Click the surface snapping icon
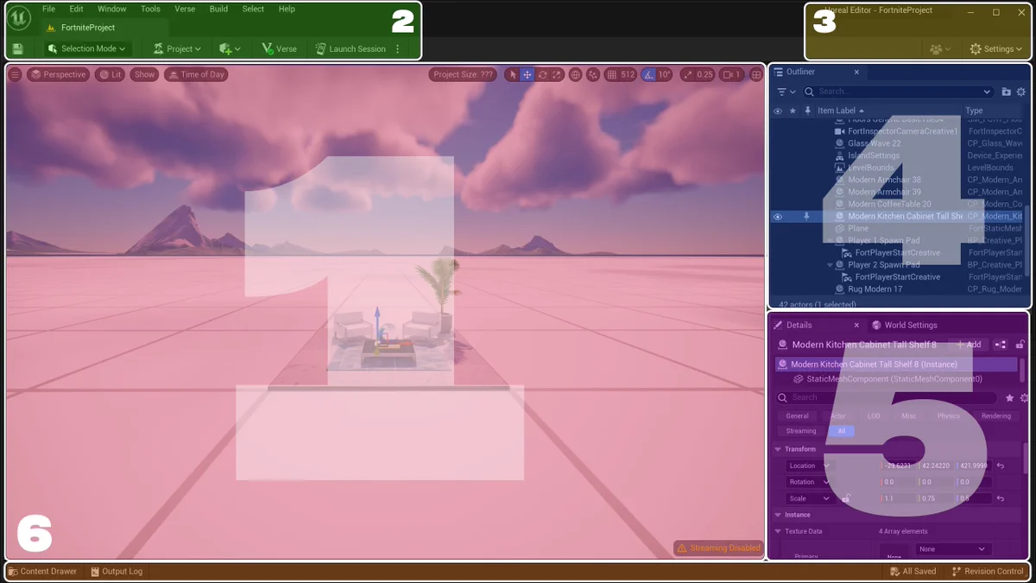Screen dimensions: 1036x583 (x=592, y=74)
